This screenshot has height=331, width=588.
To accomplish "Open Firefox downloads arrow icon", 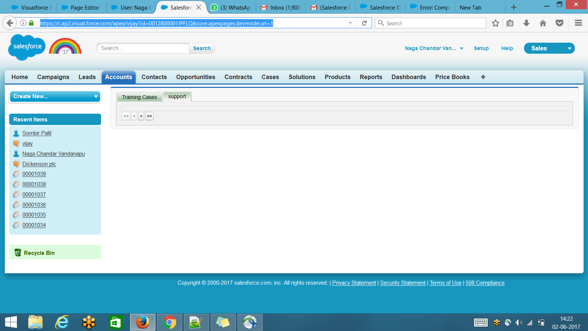I will coord(526,23).
